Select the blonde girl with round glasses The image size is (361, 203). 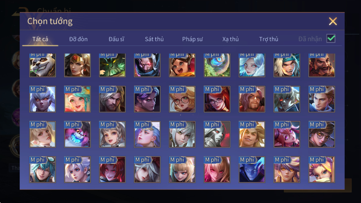(x=182, y=99)
